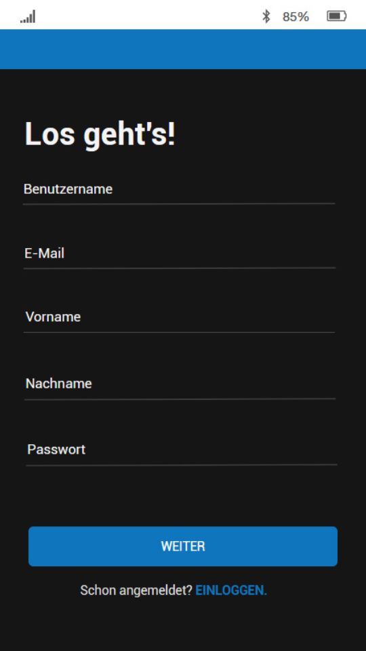Focus the Passwort input field
The width and height of the screenshot is (366, 651).
coord(182,450)
